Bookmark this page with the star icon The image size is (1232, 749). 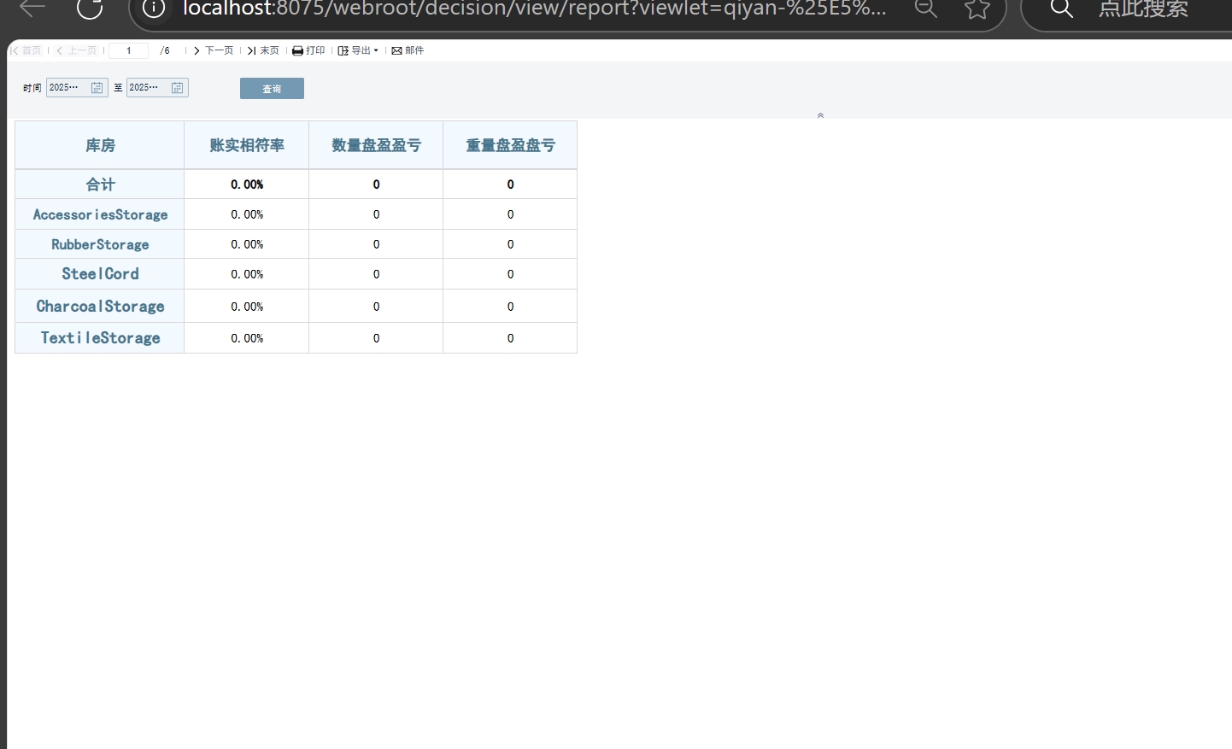tap(977, 9)
